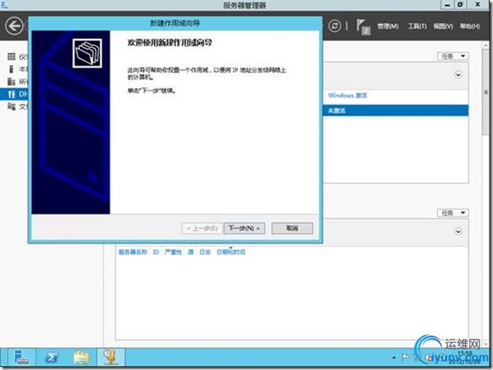
Task: Sort events by Source (源) column
Action: 191,252
